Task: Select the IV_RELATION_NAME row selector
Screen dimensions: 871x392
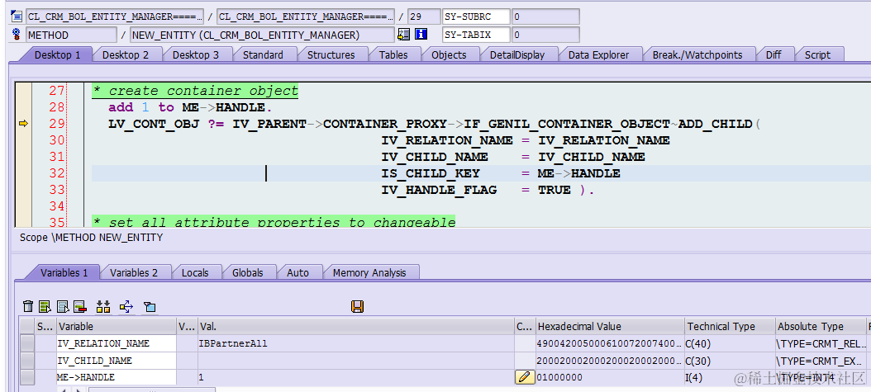Action: [26, 344]
